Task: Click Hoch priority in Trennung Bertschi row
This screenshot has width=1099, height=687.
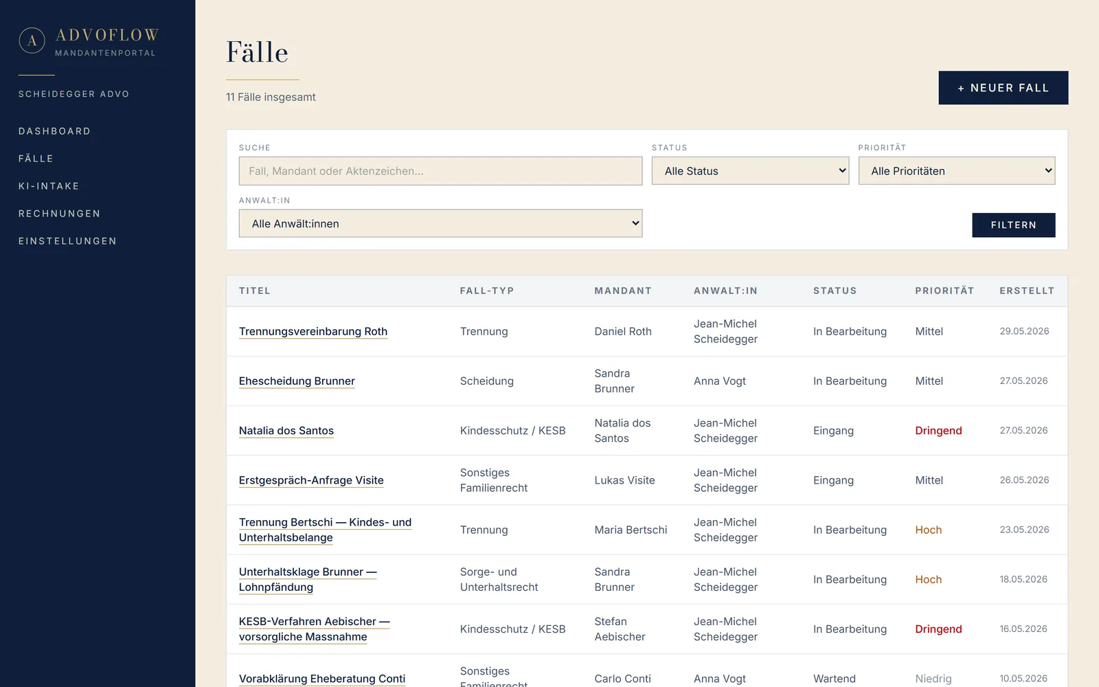Action: (928, 530)
